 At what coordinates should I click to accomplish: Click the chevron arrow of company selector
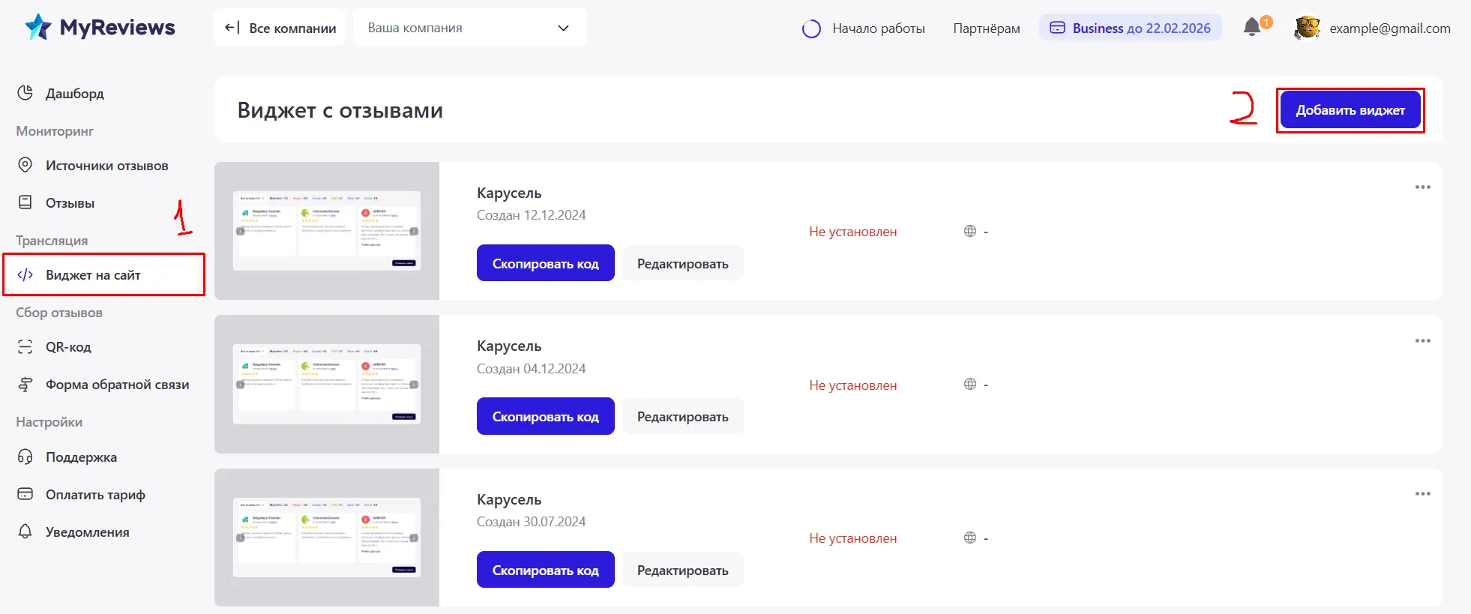click(563, 28)
